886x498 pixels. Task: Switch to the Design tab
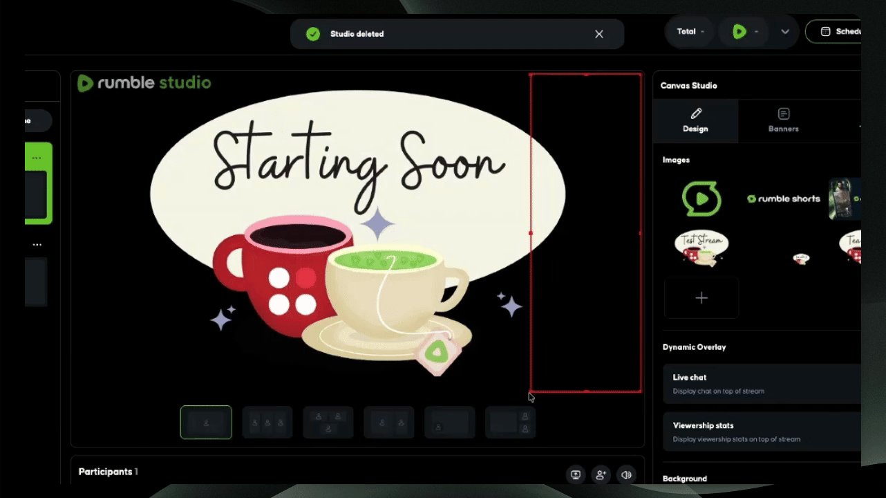pos(695,121)
